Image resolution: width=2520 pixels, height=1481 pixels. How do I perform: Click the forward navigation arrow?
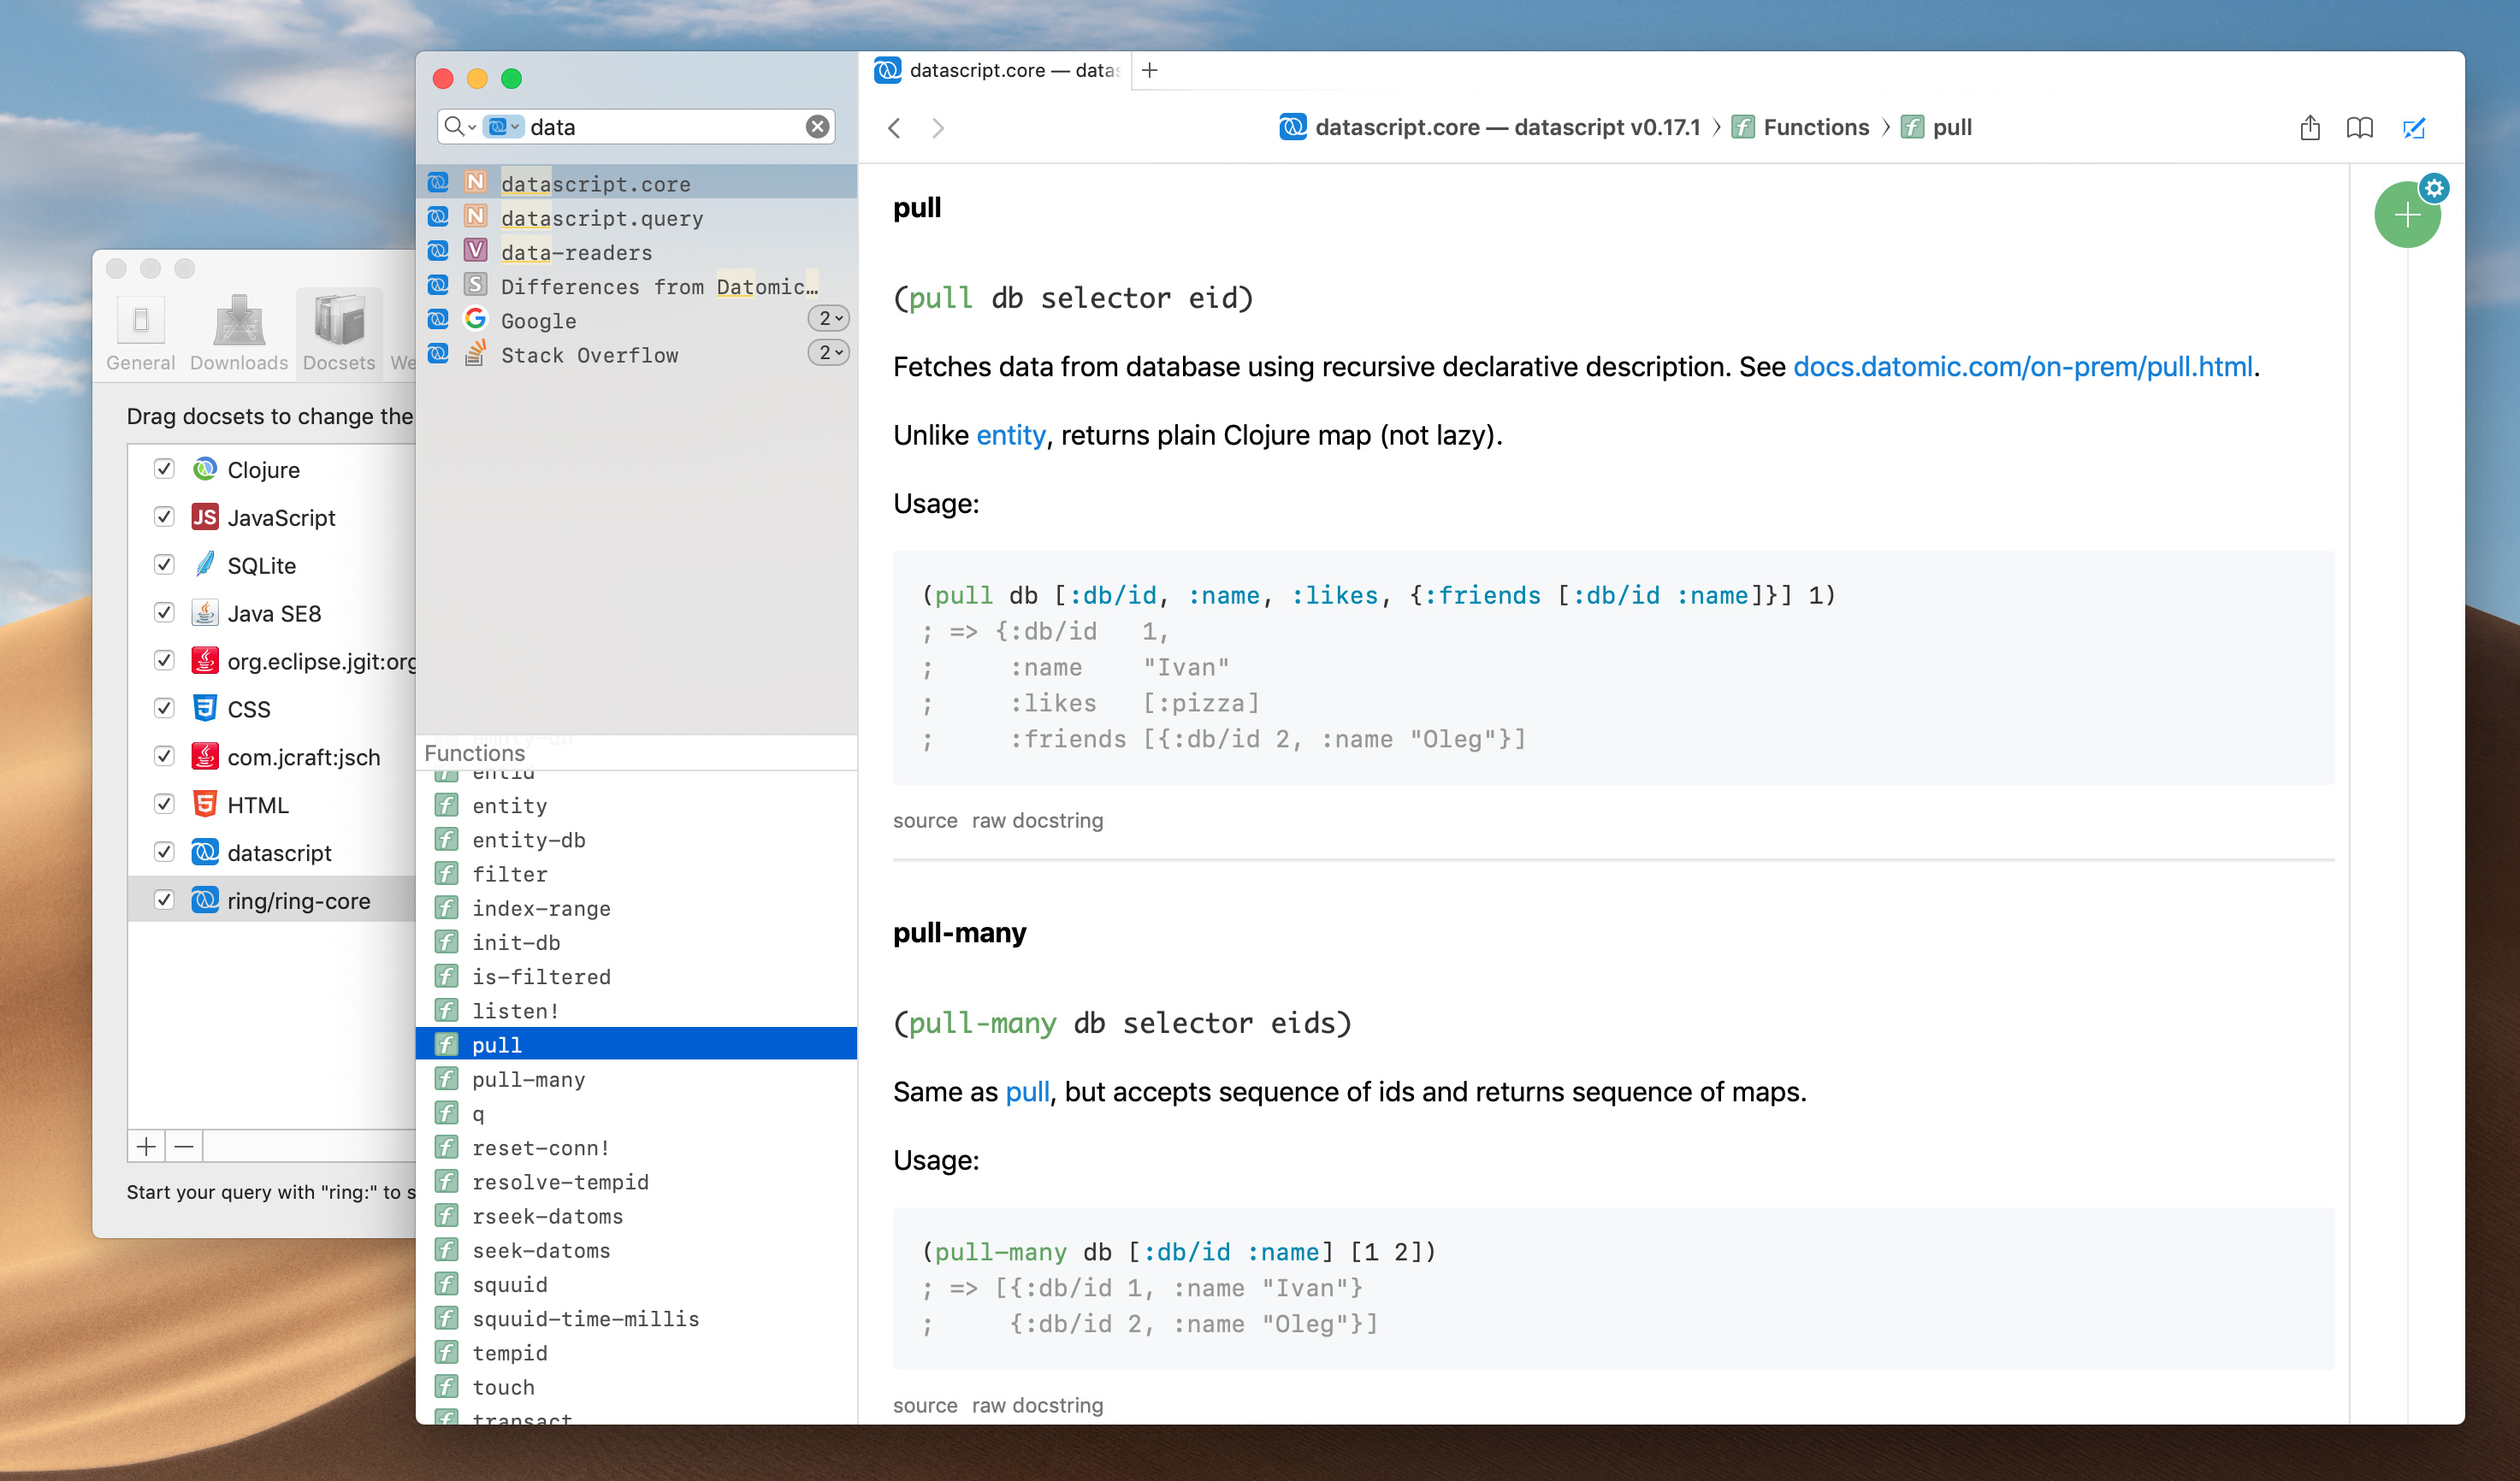(x=938, y=128)
